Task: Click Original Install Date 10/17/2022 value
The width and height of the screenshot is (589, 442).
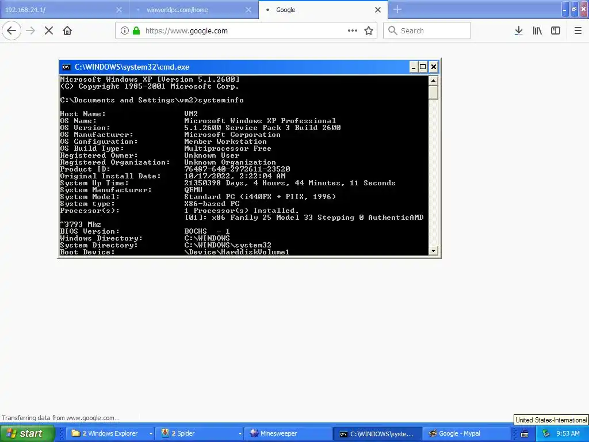Action: (x=235, y=176)
